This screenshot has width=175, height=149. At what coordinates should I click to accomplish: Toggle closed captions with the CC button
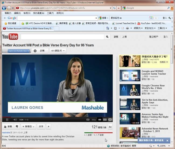[88, 120]
